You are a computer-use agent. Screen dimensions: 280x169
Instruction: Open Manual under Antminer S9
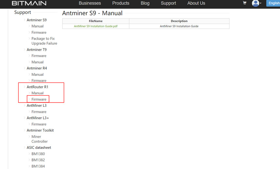38,26
